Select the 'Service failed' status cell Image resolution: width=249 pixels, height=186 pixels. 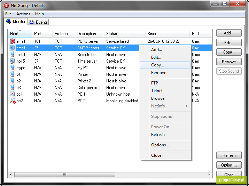(117, 41)
